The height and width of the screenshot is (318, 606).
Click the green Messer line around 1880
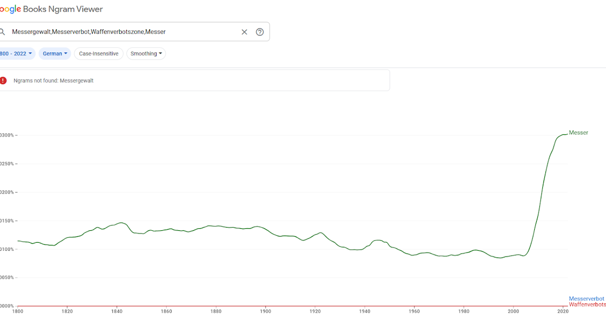(x=216, y=226)
